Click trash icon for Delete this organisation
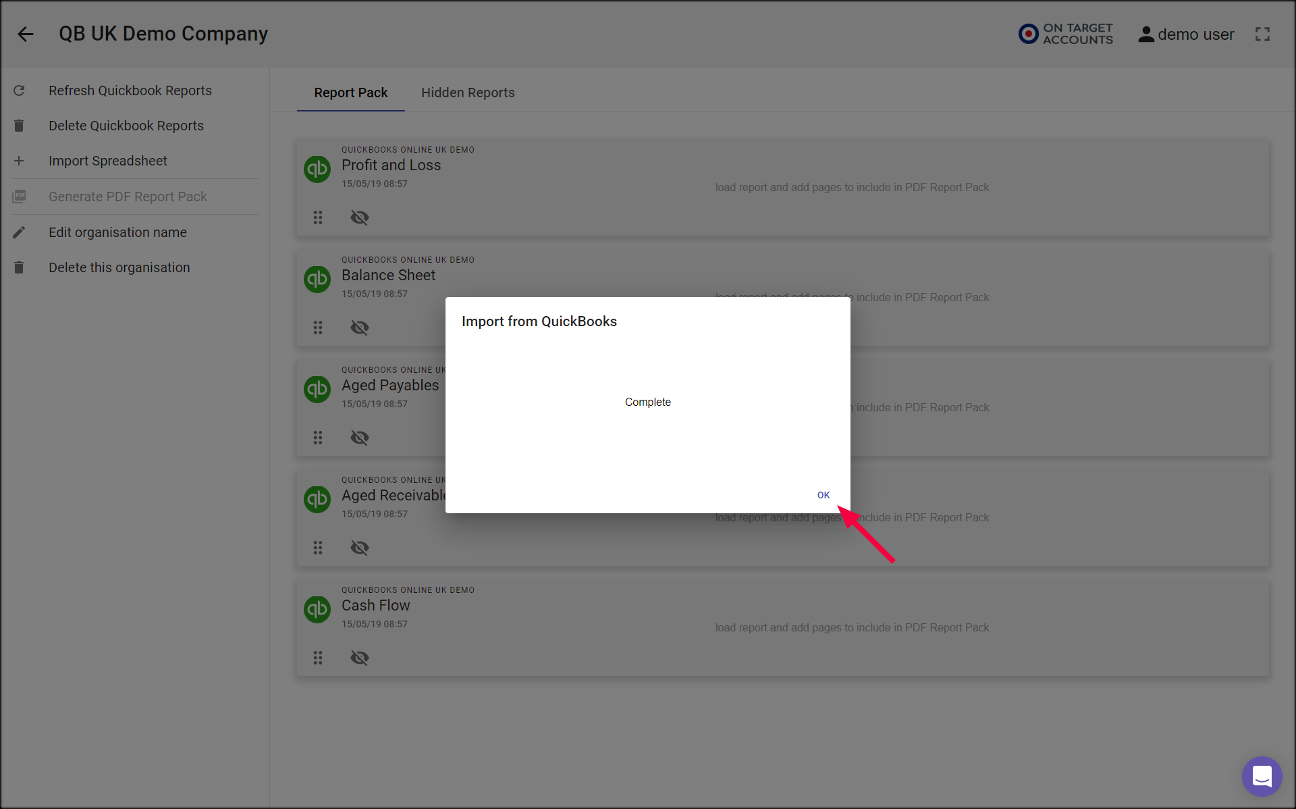The image size is (1296, 809). pos(19,267)
